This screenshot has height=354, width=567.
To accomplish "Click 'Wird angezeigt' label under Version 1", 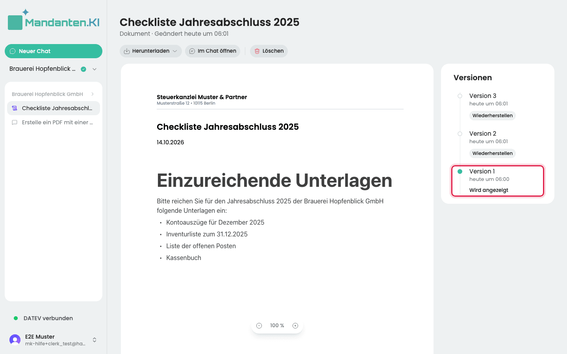I will click(489, 190).
